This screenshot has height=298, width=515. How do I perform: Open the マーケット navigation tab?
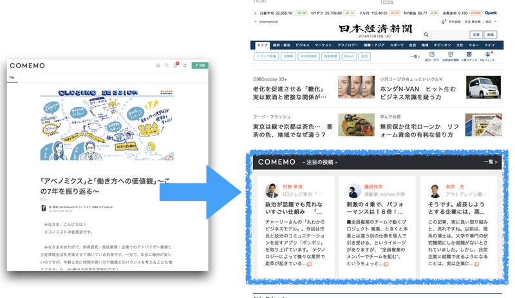click(323, 45)
